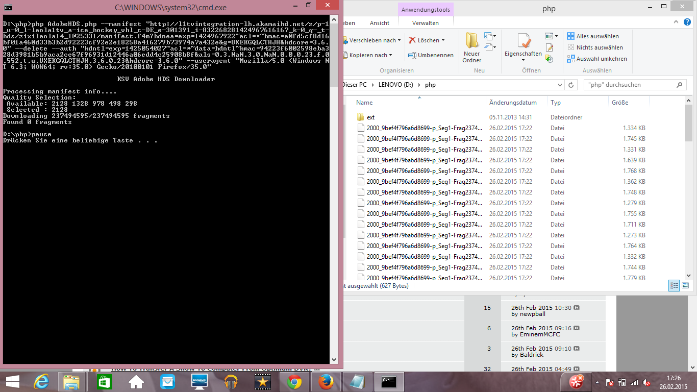Screen dimensions: 697x392
Task: Open the Ansicht ribbon tab
Action: coord(380,23)
